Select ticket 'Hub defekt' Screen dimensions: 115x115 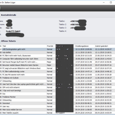pos(57,52)
